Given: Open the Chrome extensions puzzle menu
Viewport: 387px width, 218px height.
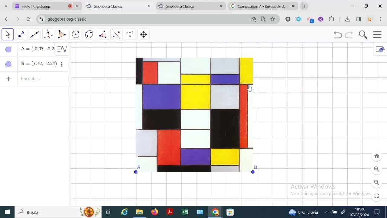Looking at the screenshot, I should tap(332, 19).
